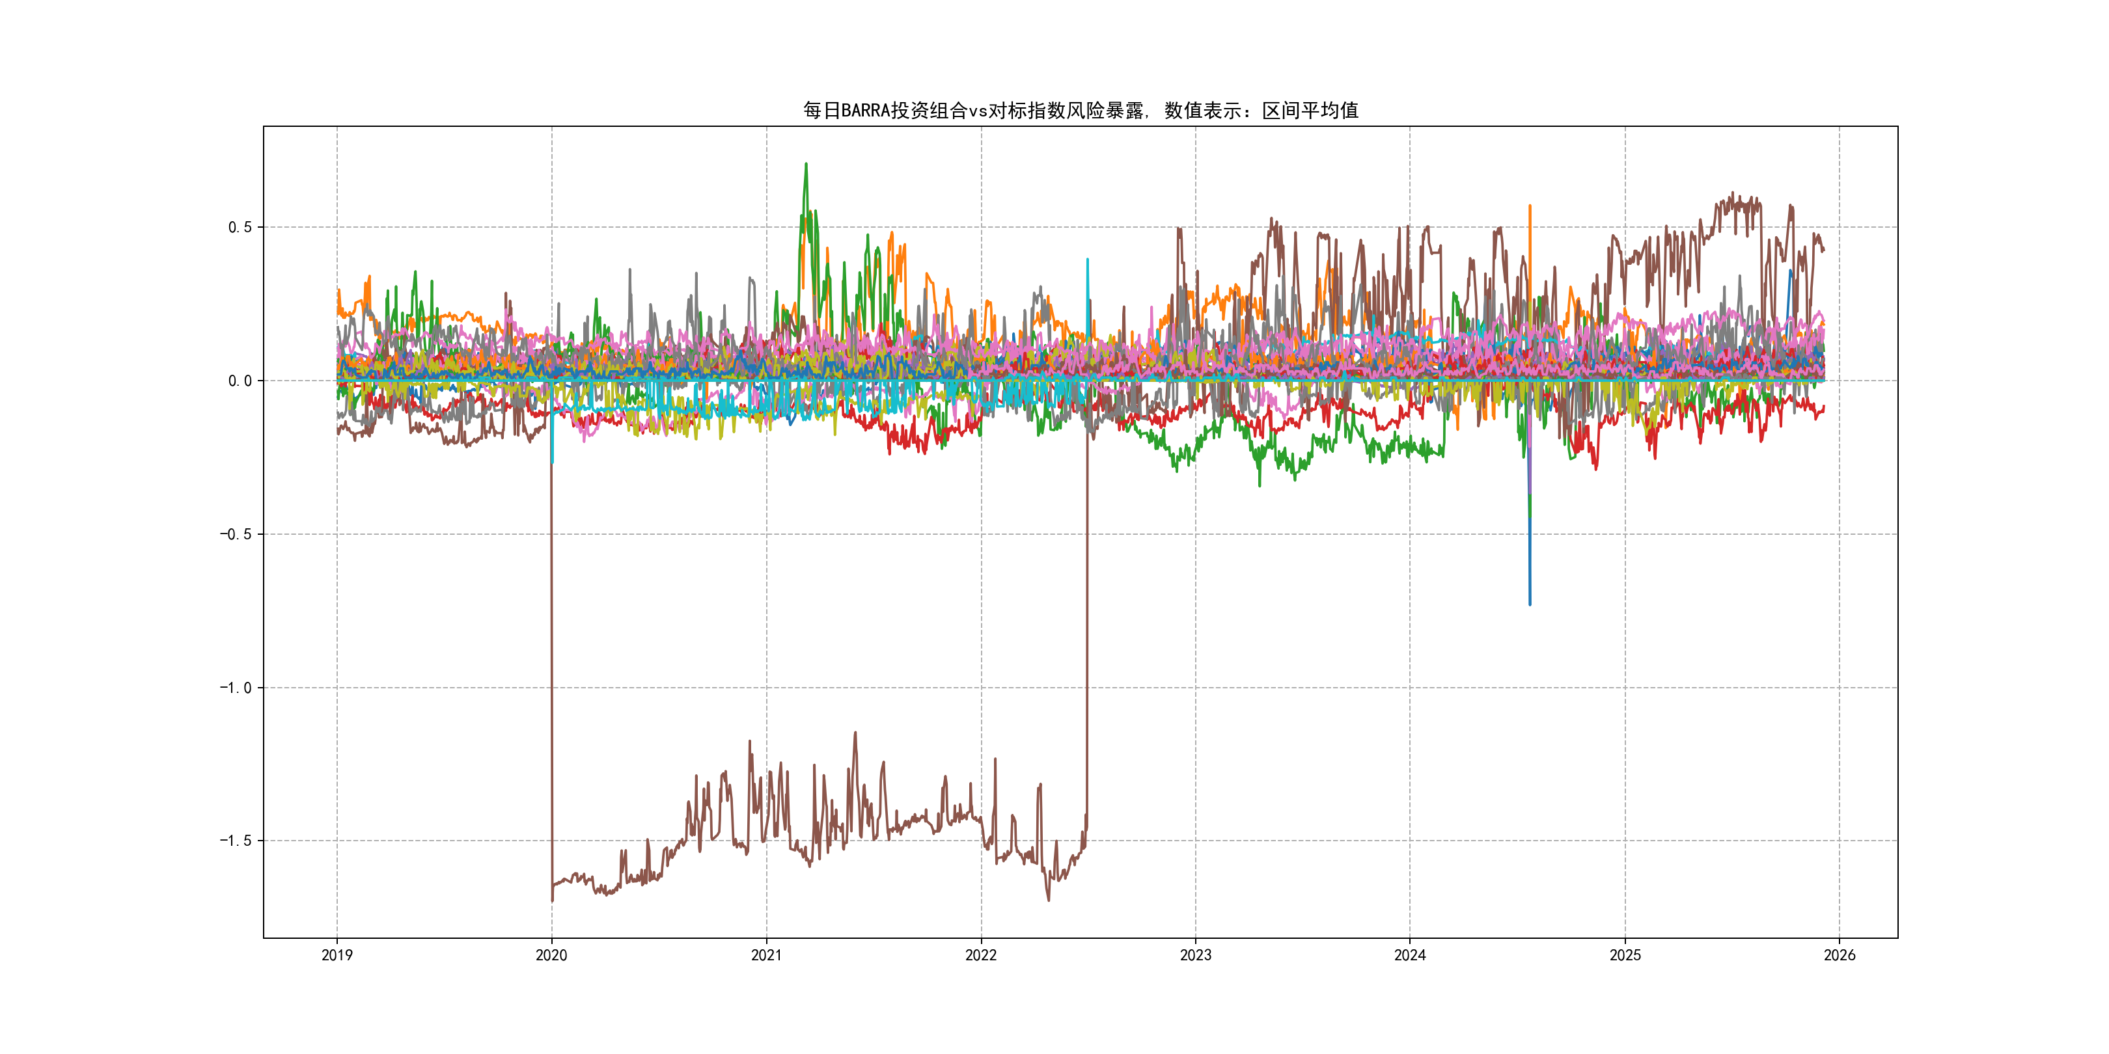The width and height of the screenshot is (2109, 1054).
Task: Click the 2023 x-axis tick label
Action: click(x=1195, y=955)
